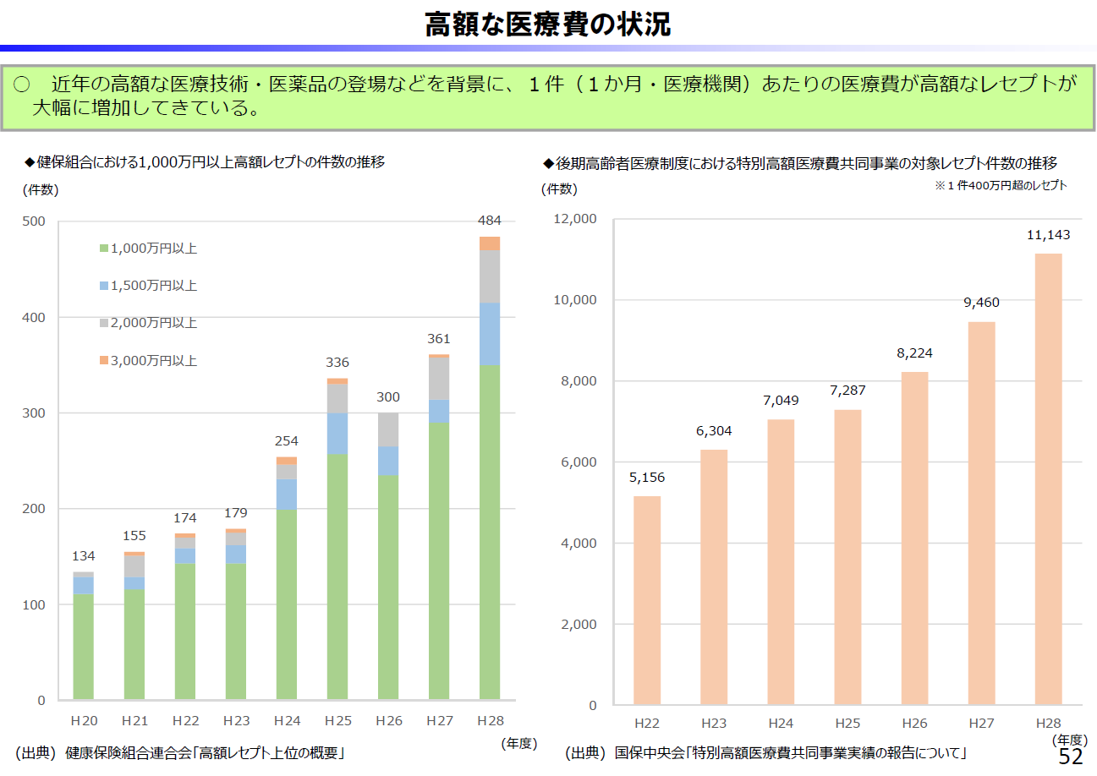Click the 500 y-axis value in left chart
1097x776 pixels.
pyautogui.click(x=35, y=221)
